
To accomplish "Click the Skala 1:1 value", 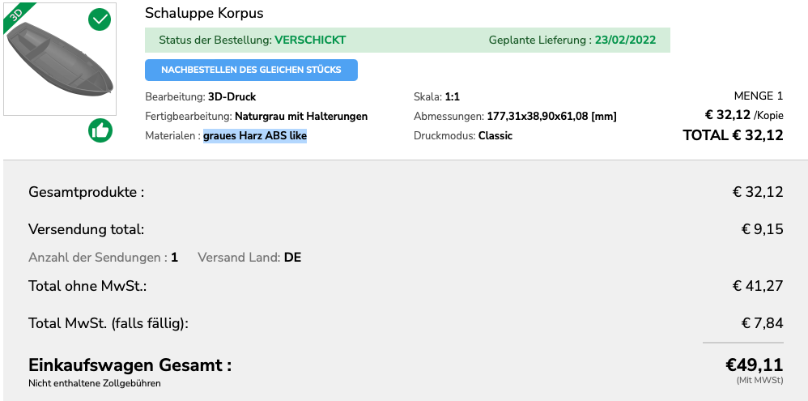I will (453, 97).
